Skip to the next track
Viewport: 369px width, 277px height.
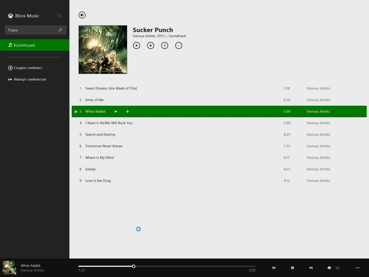[x=311, y=268]
